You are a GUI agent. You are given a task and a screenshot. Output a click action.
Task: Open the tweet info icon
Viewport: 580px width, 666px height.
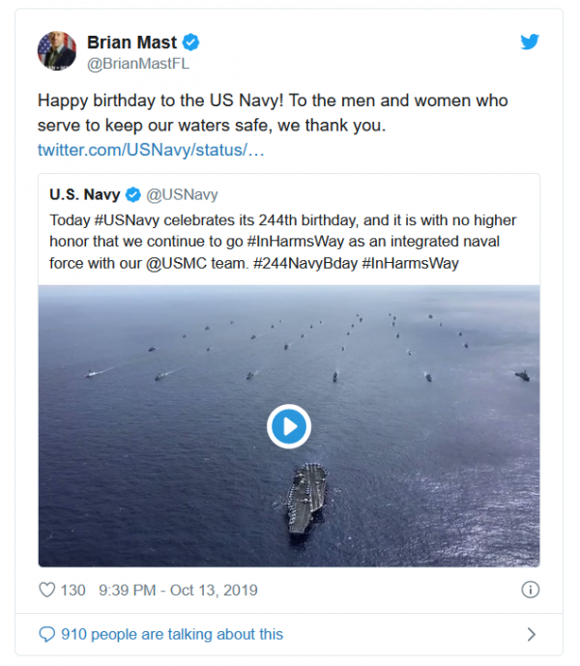click(x=530, y=590)
